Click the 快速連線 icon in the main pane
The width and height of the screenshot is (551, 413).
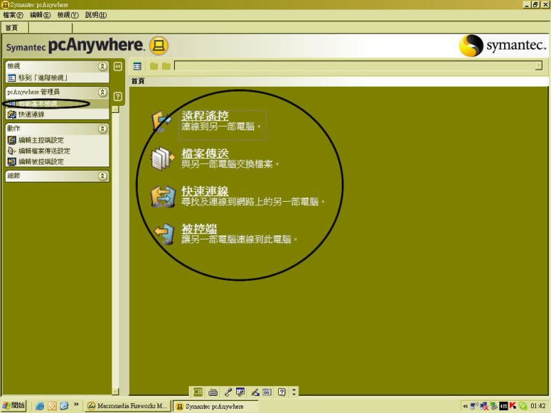click(x=163, y=196)
